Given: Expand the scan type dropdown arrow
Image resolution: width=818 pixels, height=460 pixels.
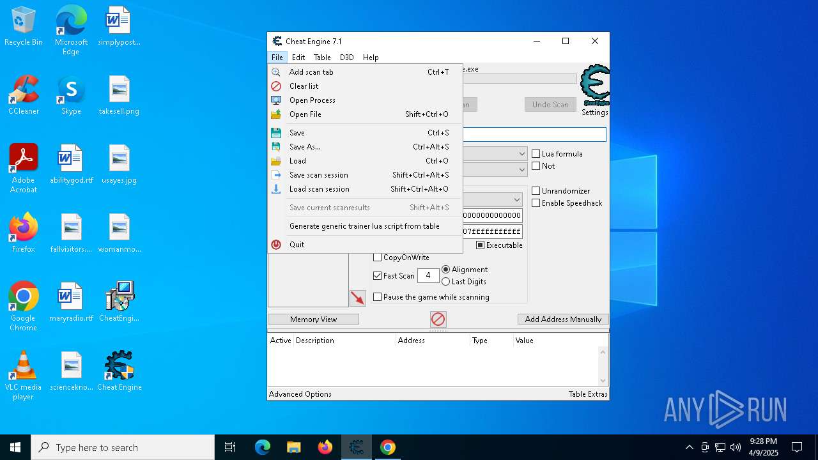Looking at the screenshot, I should click(521, 154).
